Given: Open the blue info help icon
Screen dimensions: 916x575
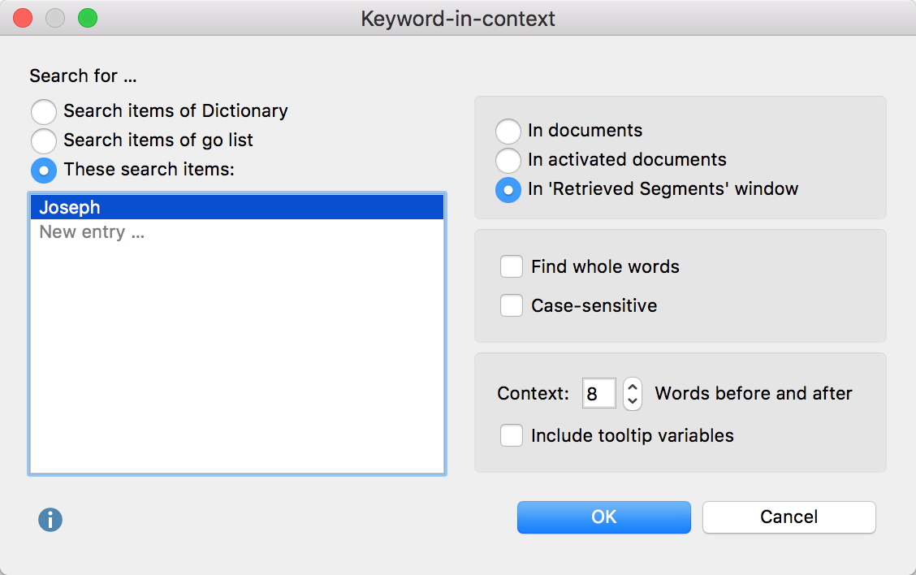Looking at the screenshot, I should 50,520.
